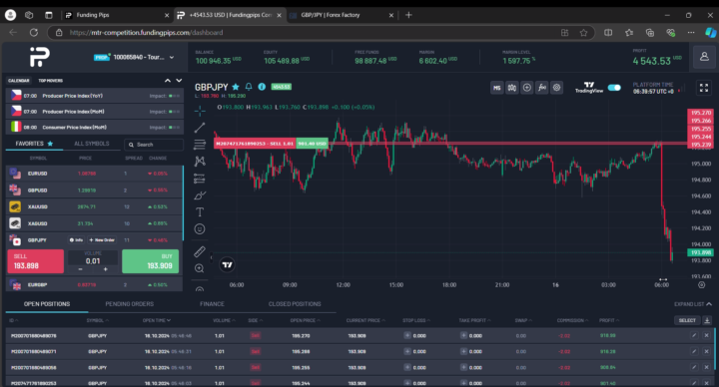Click the symbol search field

(x=154, y=145)
